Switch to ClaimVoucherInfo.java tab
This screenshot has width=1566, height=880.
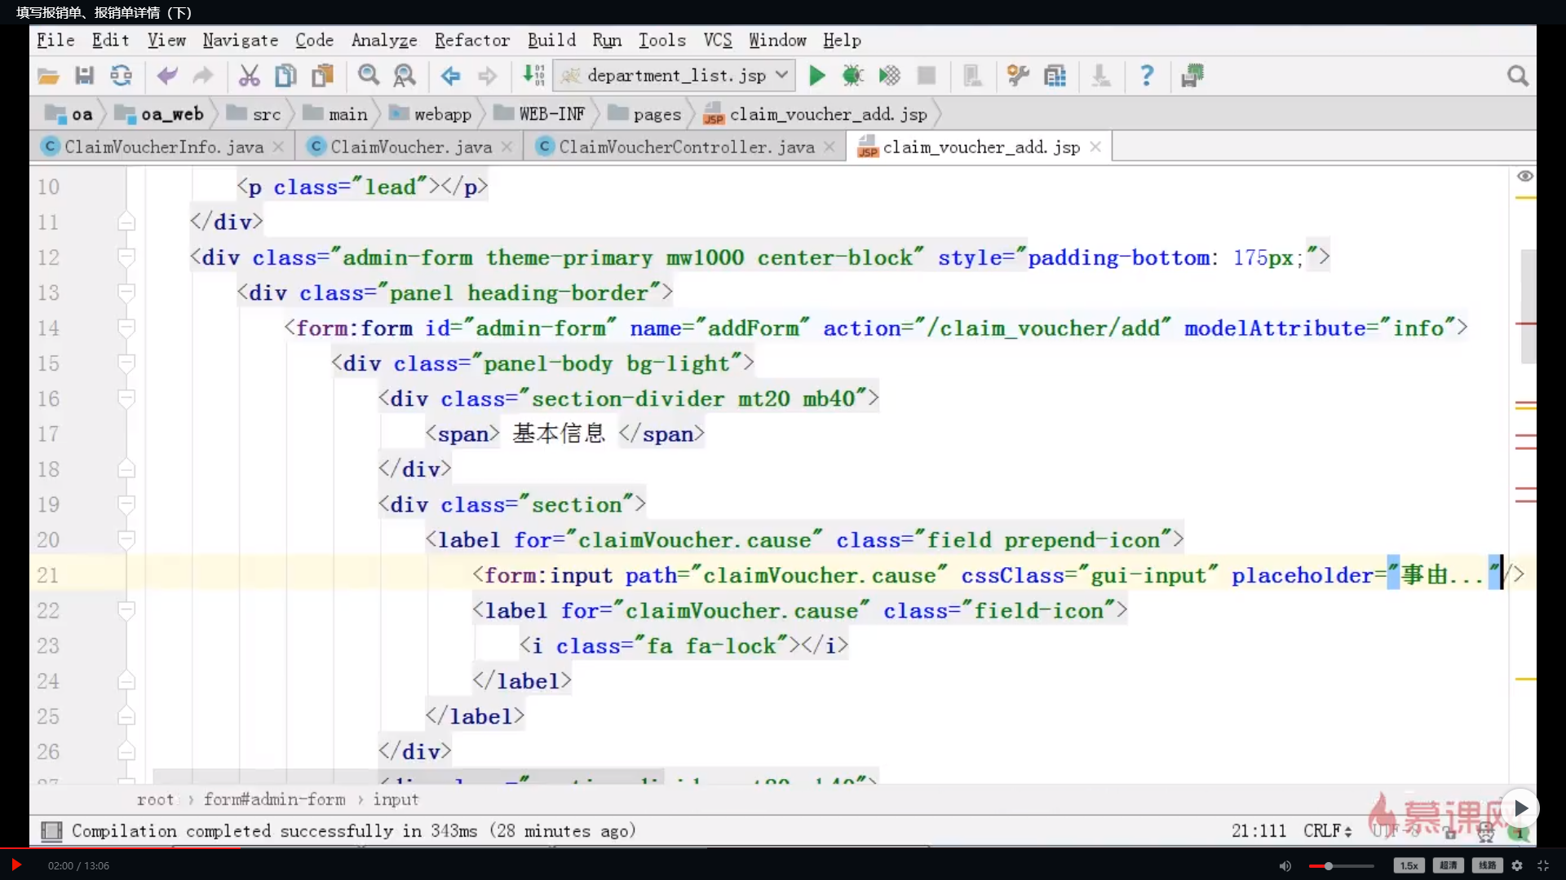click(x=163, y=147)
